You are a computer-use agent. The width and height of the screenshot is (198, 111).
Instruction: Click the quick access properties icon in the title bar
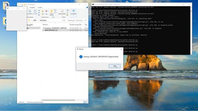coord(22,5)
